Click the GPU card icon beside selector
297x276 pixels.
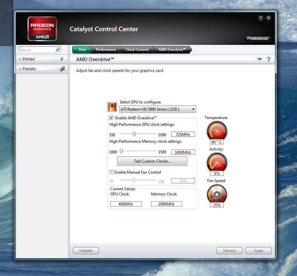[x=112, y=107]
